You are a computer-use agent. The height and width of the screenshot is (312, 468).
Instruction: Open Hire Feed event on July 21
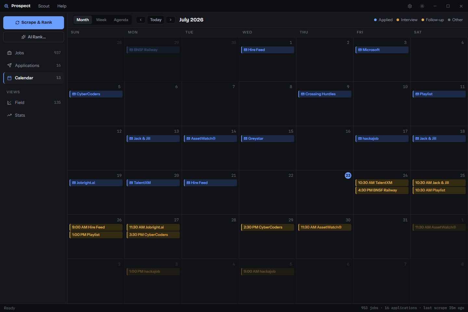coord(210,183)
